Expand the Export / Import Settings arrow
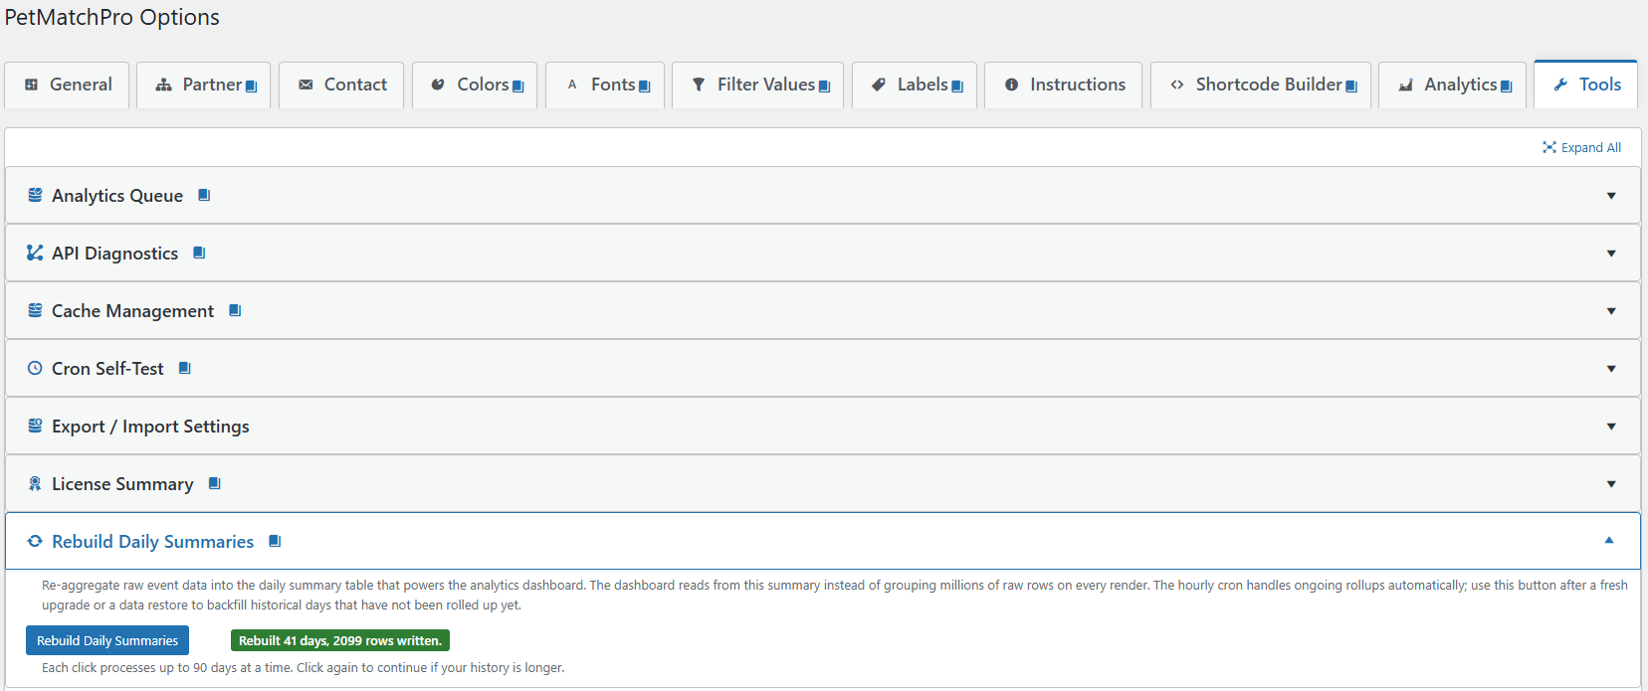Screen dimensions: 1648x691 [1611, 427]
